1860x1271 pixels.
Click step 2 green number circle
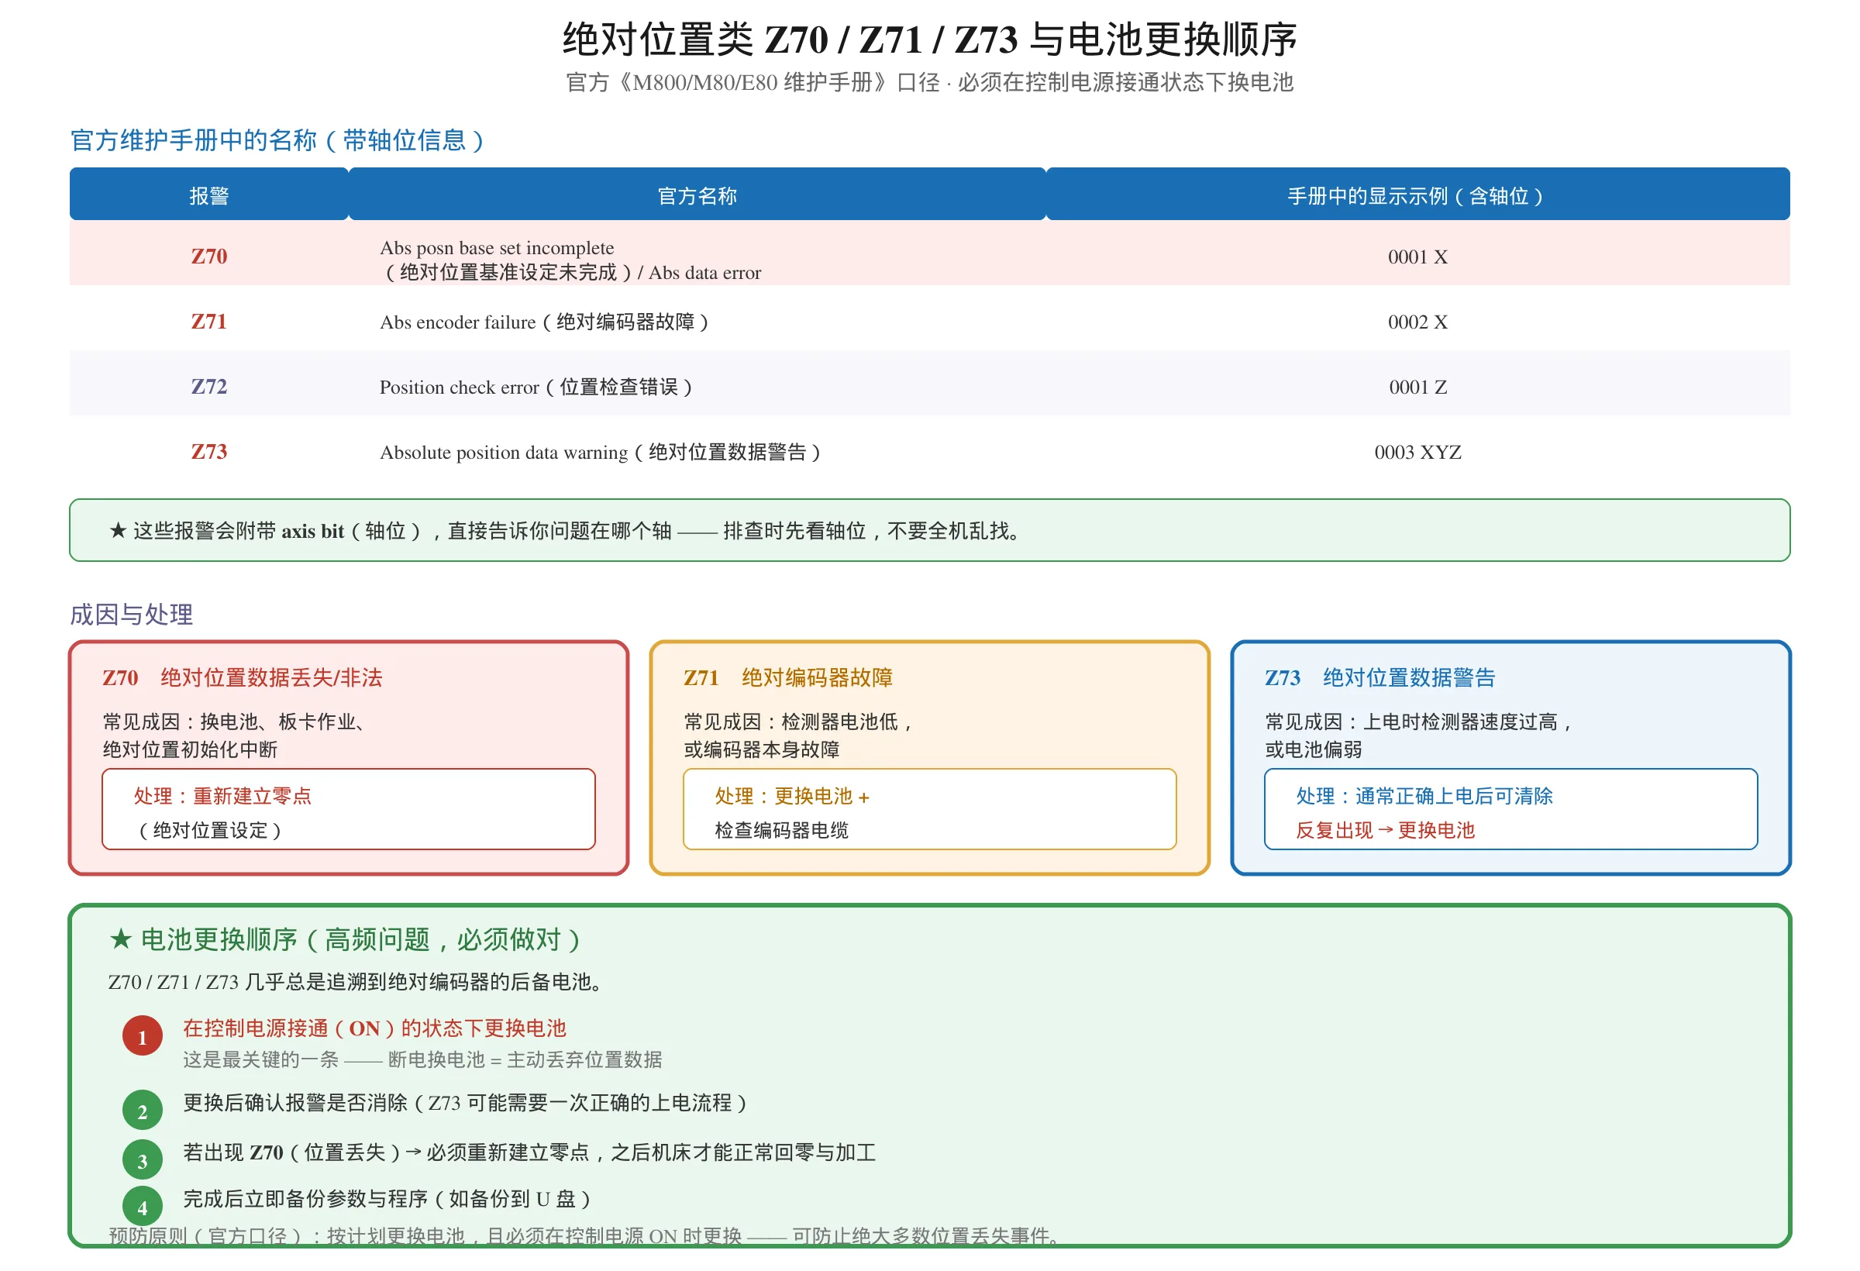point(143,1110)
